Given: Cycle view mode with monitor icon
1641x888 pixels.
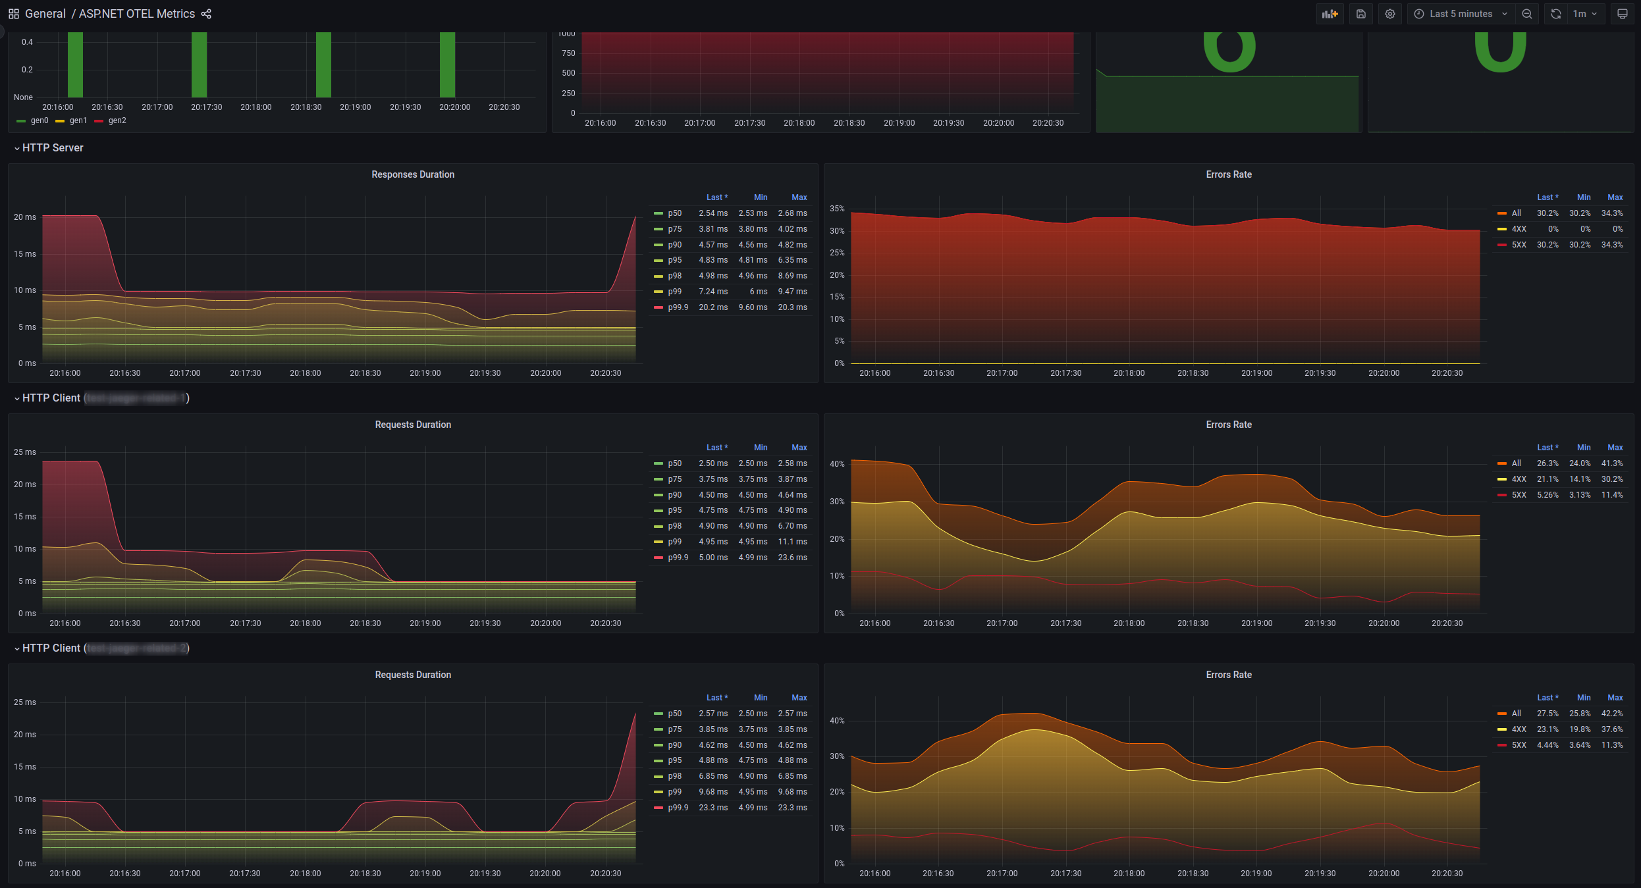Looking at the screenshot, I should pyautogui.click(x=1622, y=14).
